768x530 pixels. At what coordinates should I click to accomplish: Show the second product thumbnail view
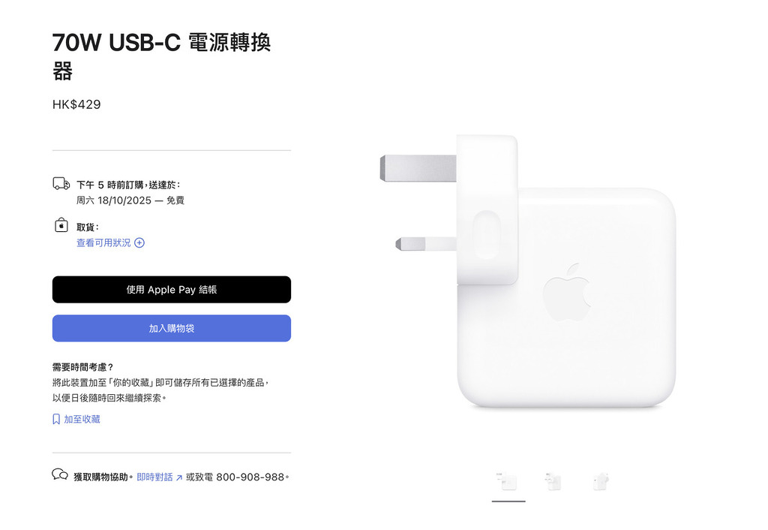coord(554,482)
